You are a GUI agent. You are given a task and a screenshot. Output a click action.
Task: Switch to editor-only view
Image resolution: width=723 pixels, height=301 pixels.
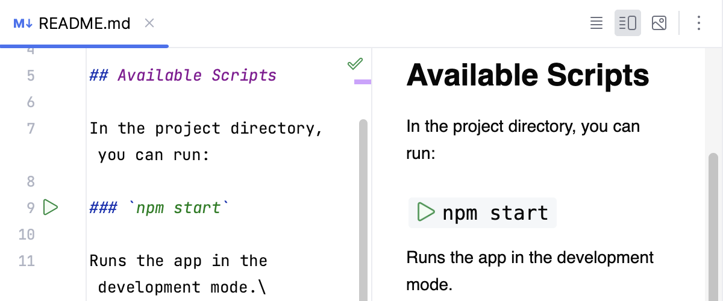coord(596,23)
